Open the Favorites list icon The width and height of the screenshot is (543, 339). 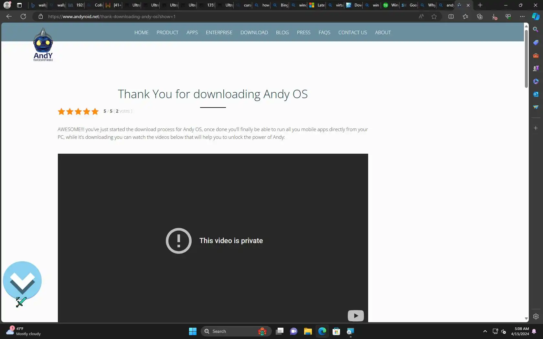pyautogui.click(x=465, y=16)
